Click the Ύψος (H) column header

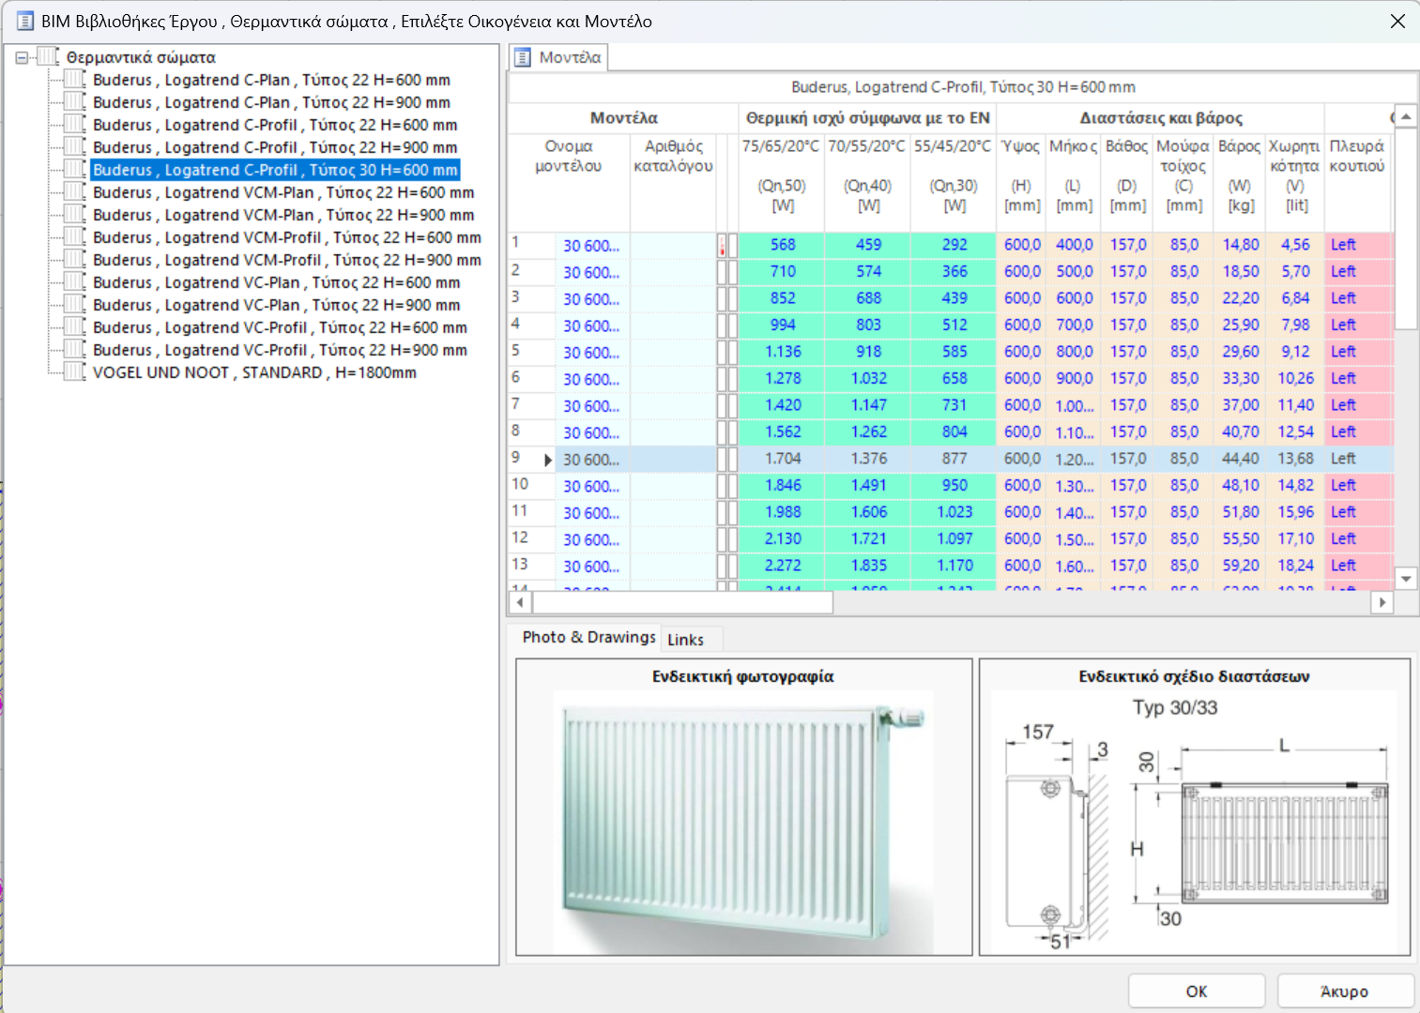tap(1021, 183)
